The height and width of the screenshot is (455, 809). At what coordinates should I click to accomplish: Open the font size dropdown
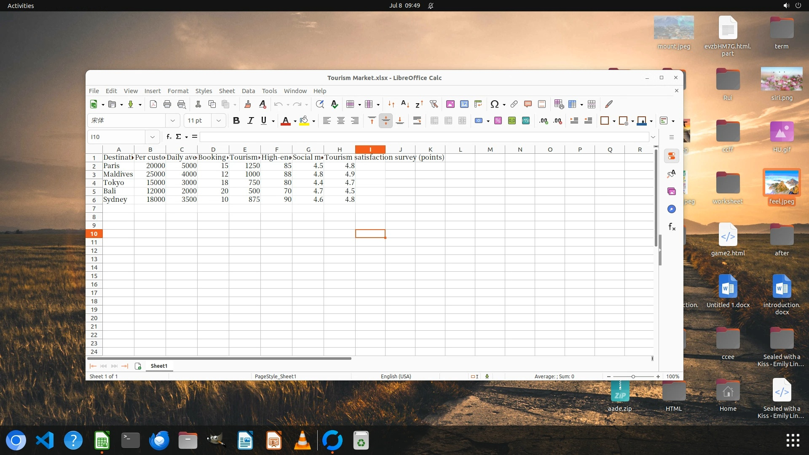coord(218,120)
